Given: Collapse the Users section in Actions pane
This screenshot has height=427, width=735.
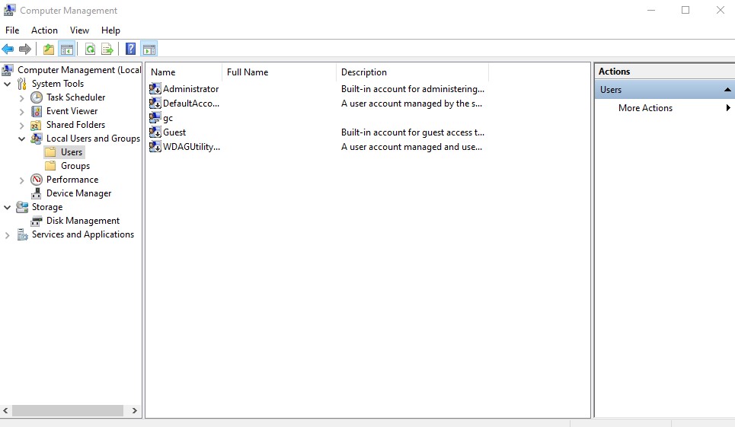Looking at the screenshot, I should pos(727,89).
